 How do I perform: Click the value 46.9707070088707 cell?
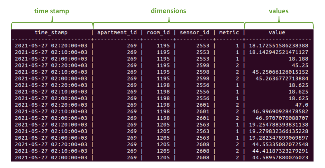tap(281, 118)
